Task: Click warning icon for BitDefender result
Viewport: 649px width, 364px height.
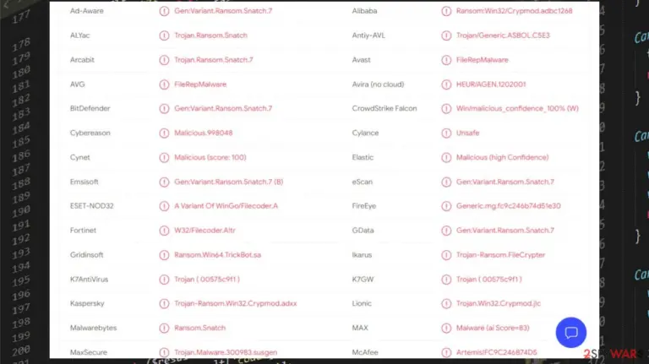Action: (164, 108)
